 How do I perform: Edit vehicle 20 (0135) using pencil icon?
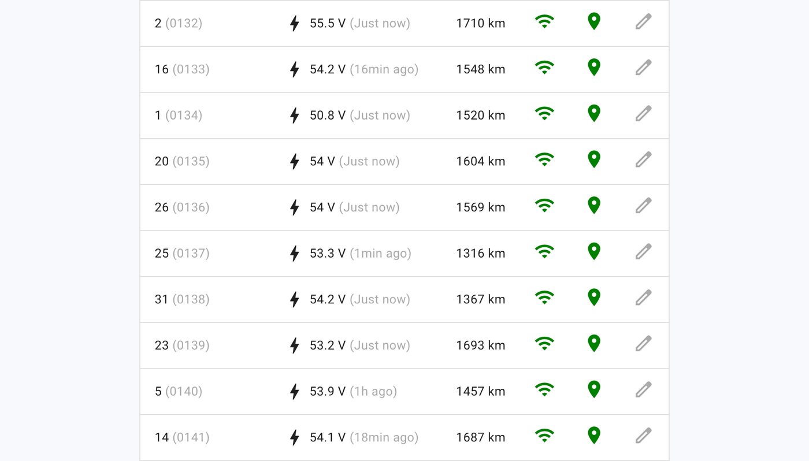(x=643, y=160)
